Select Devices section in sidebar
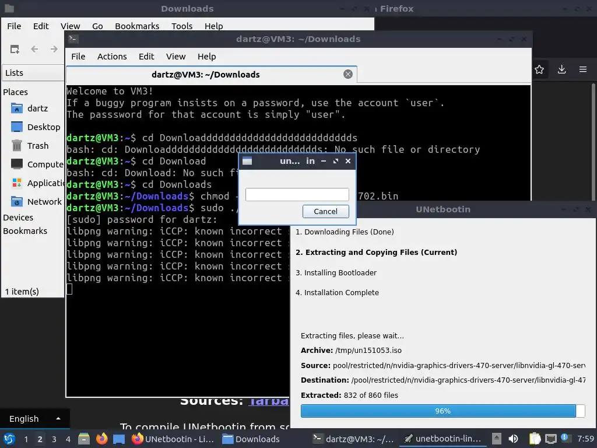Image resolution: width=597 pixels, height=448 pixels. [x=18, y=218]
